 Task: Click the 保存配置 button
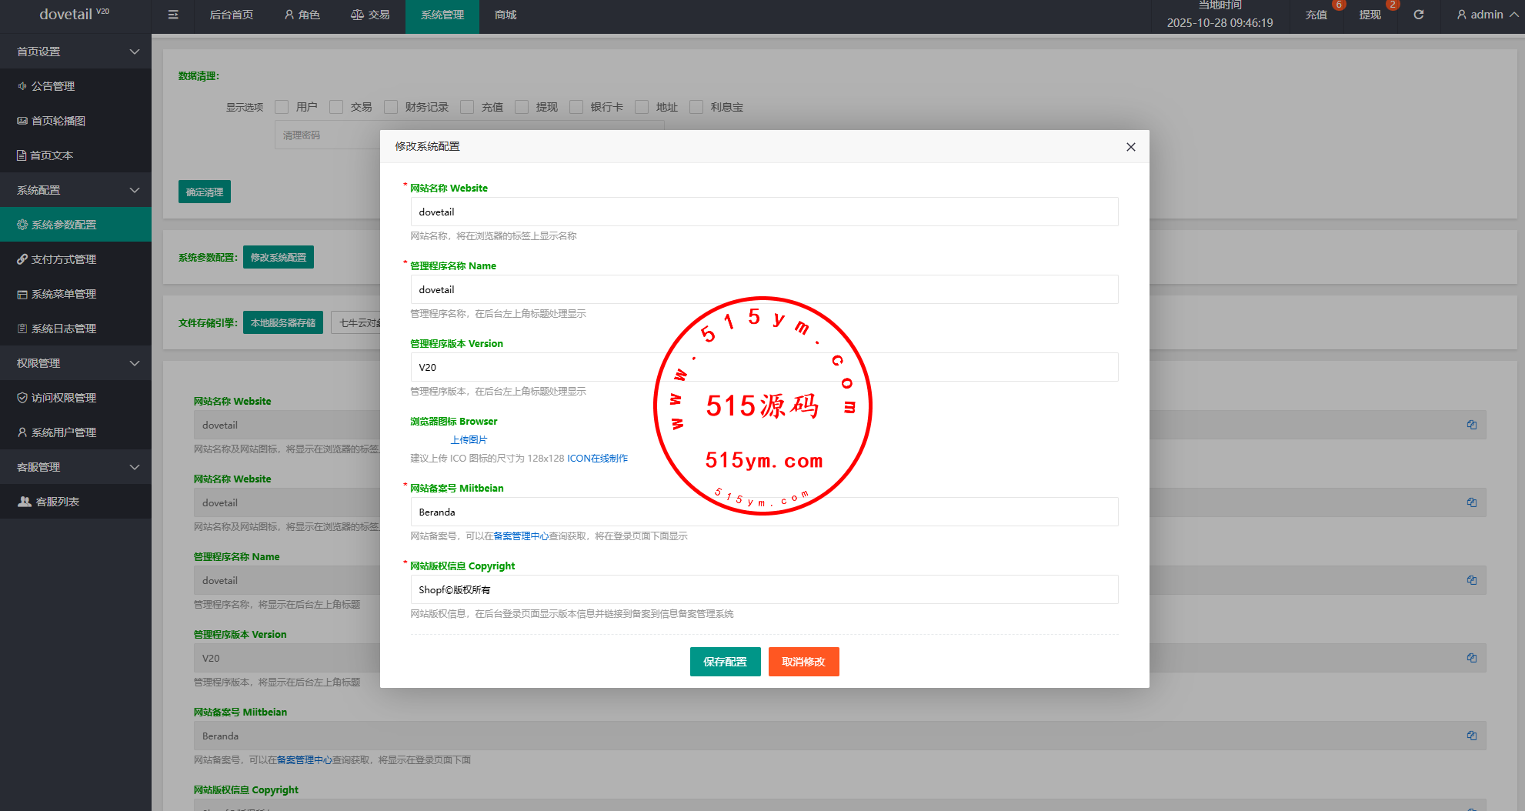click(x=725, y=662)
